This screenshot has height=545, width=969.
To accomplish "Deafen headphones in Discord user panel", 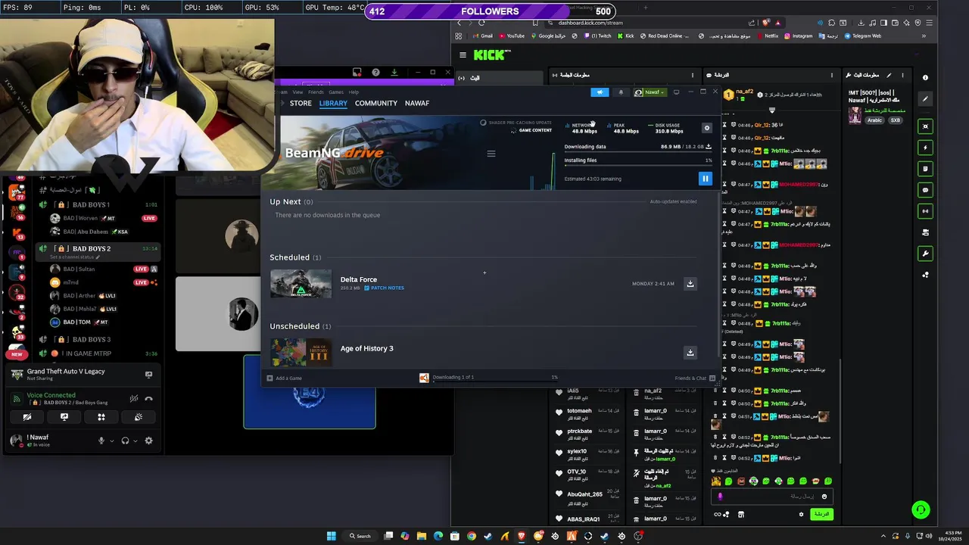I will click(125, 441).
